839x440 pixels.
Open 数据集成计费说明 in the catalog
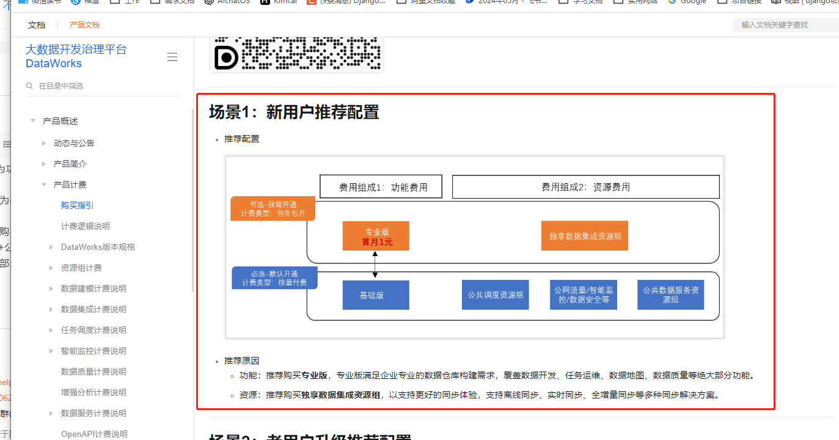(x=93, y=309)
